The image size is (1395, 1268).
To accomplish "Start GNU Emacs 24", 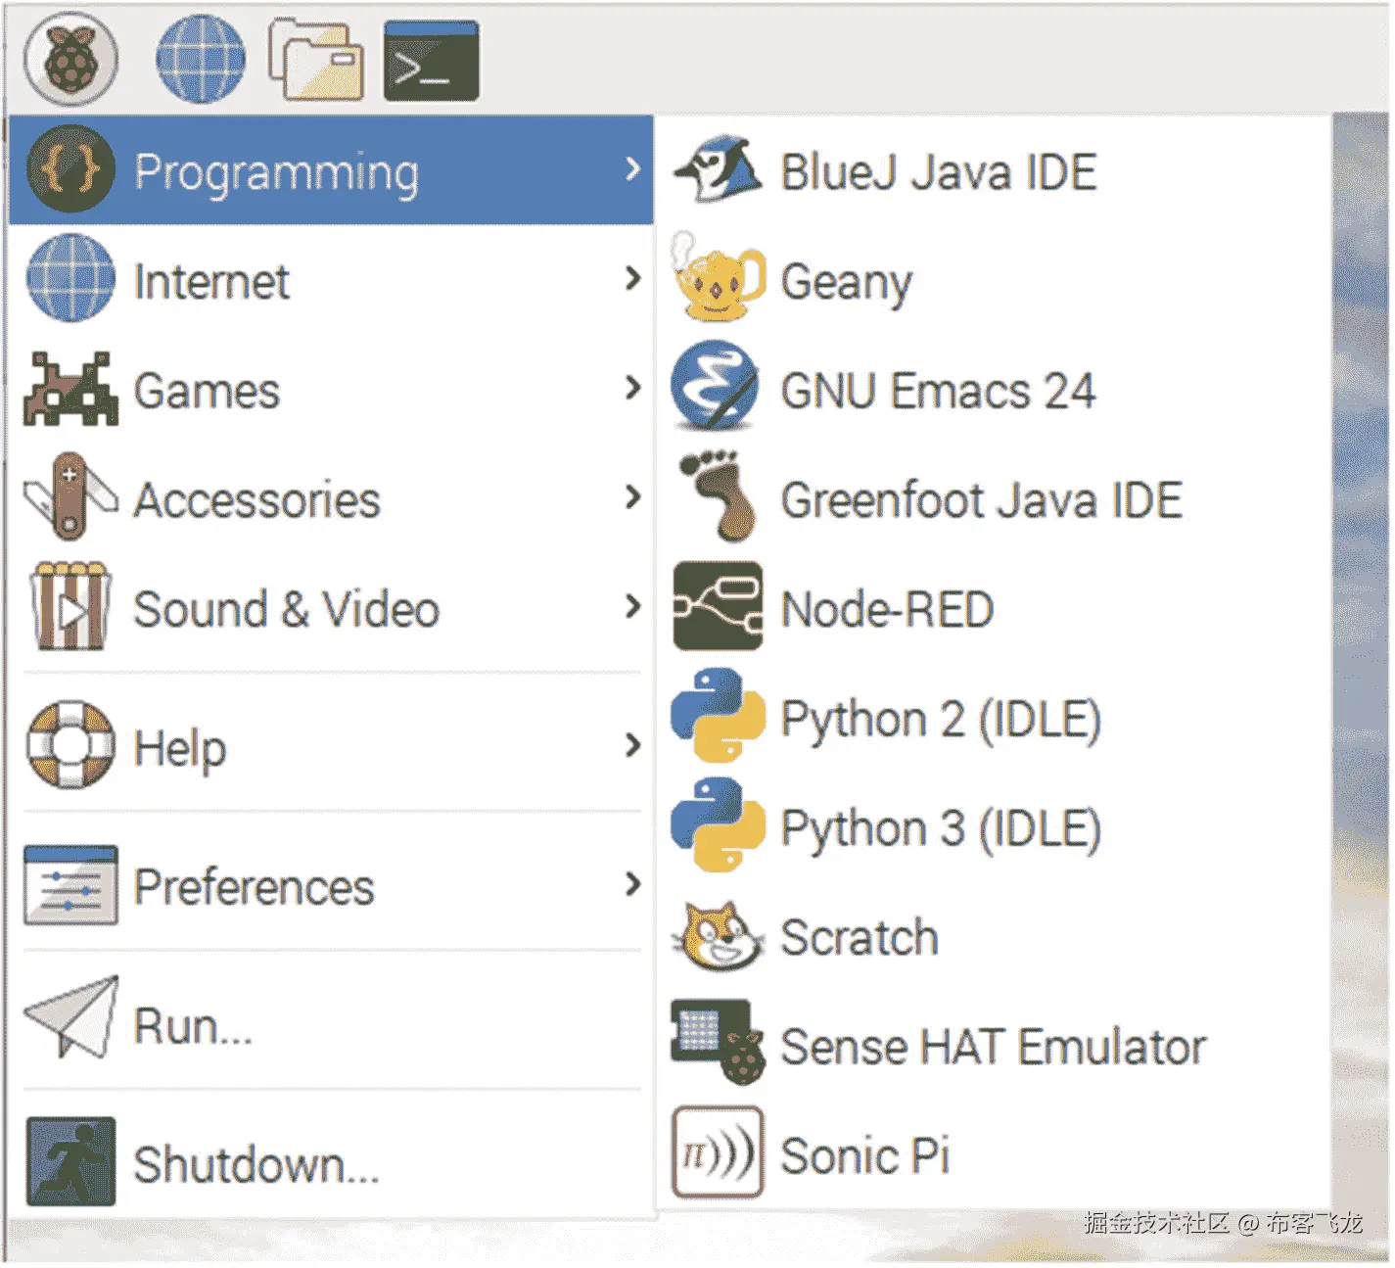I will pyautogui.click(x=937, y=390).
